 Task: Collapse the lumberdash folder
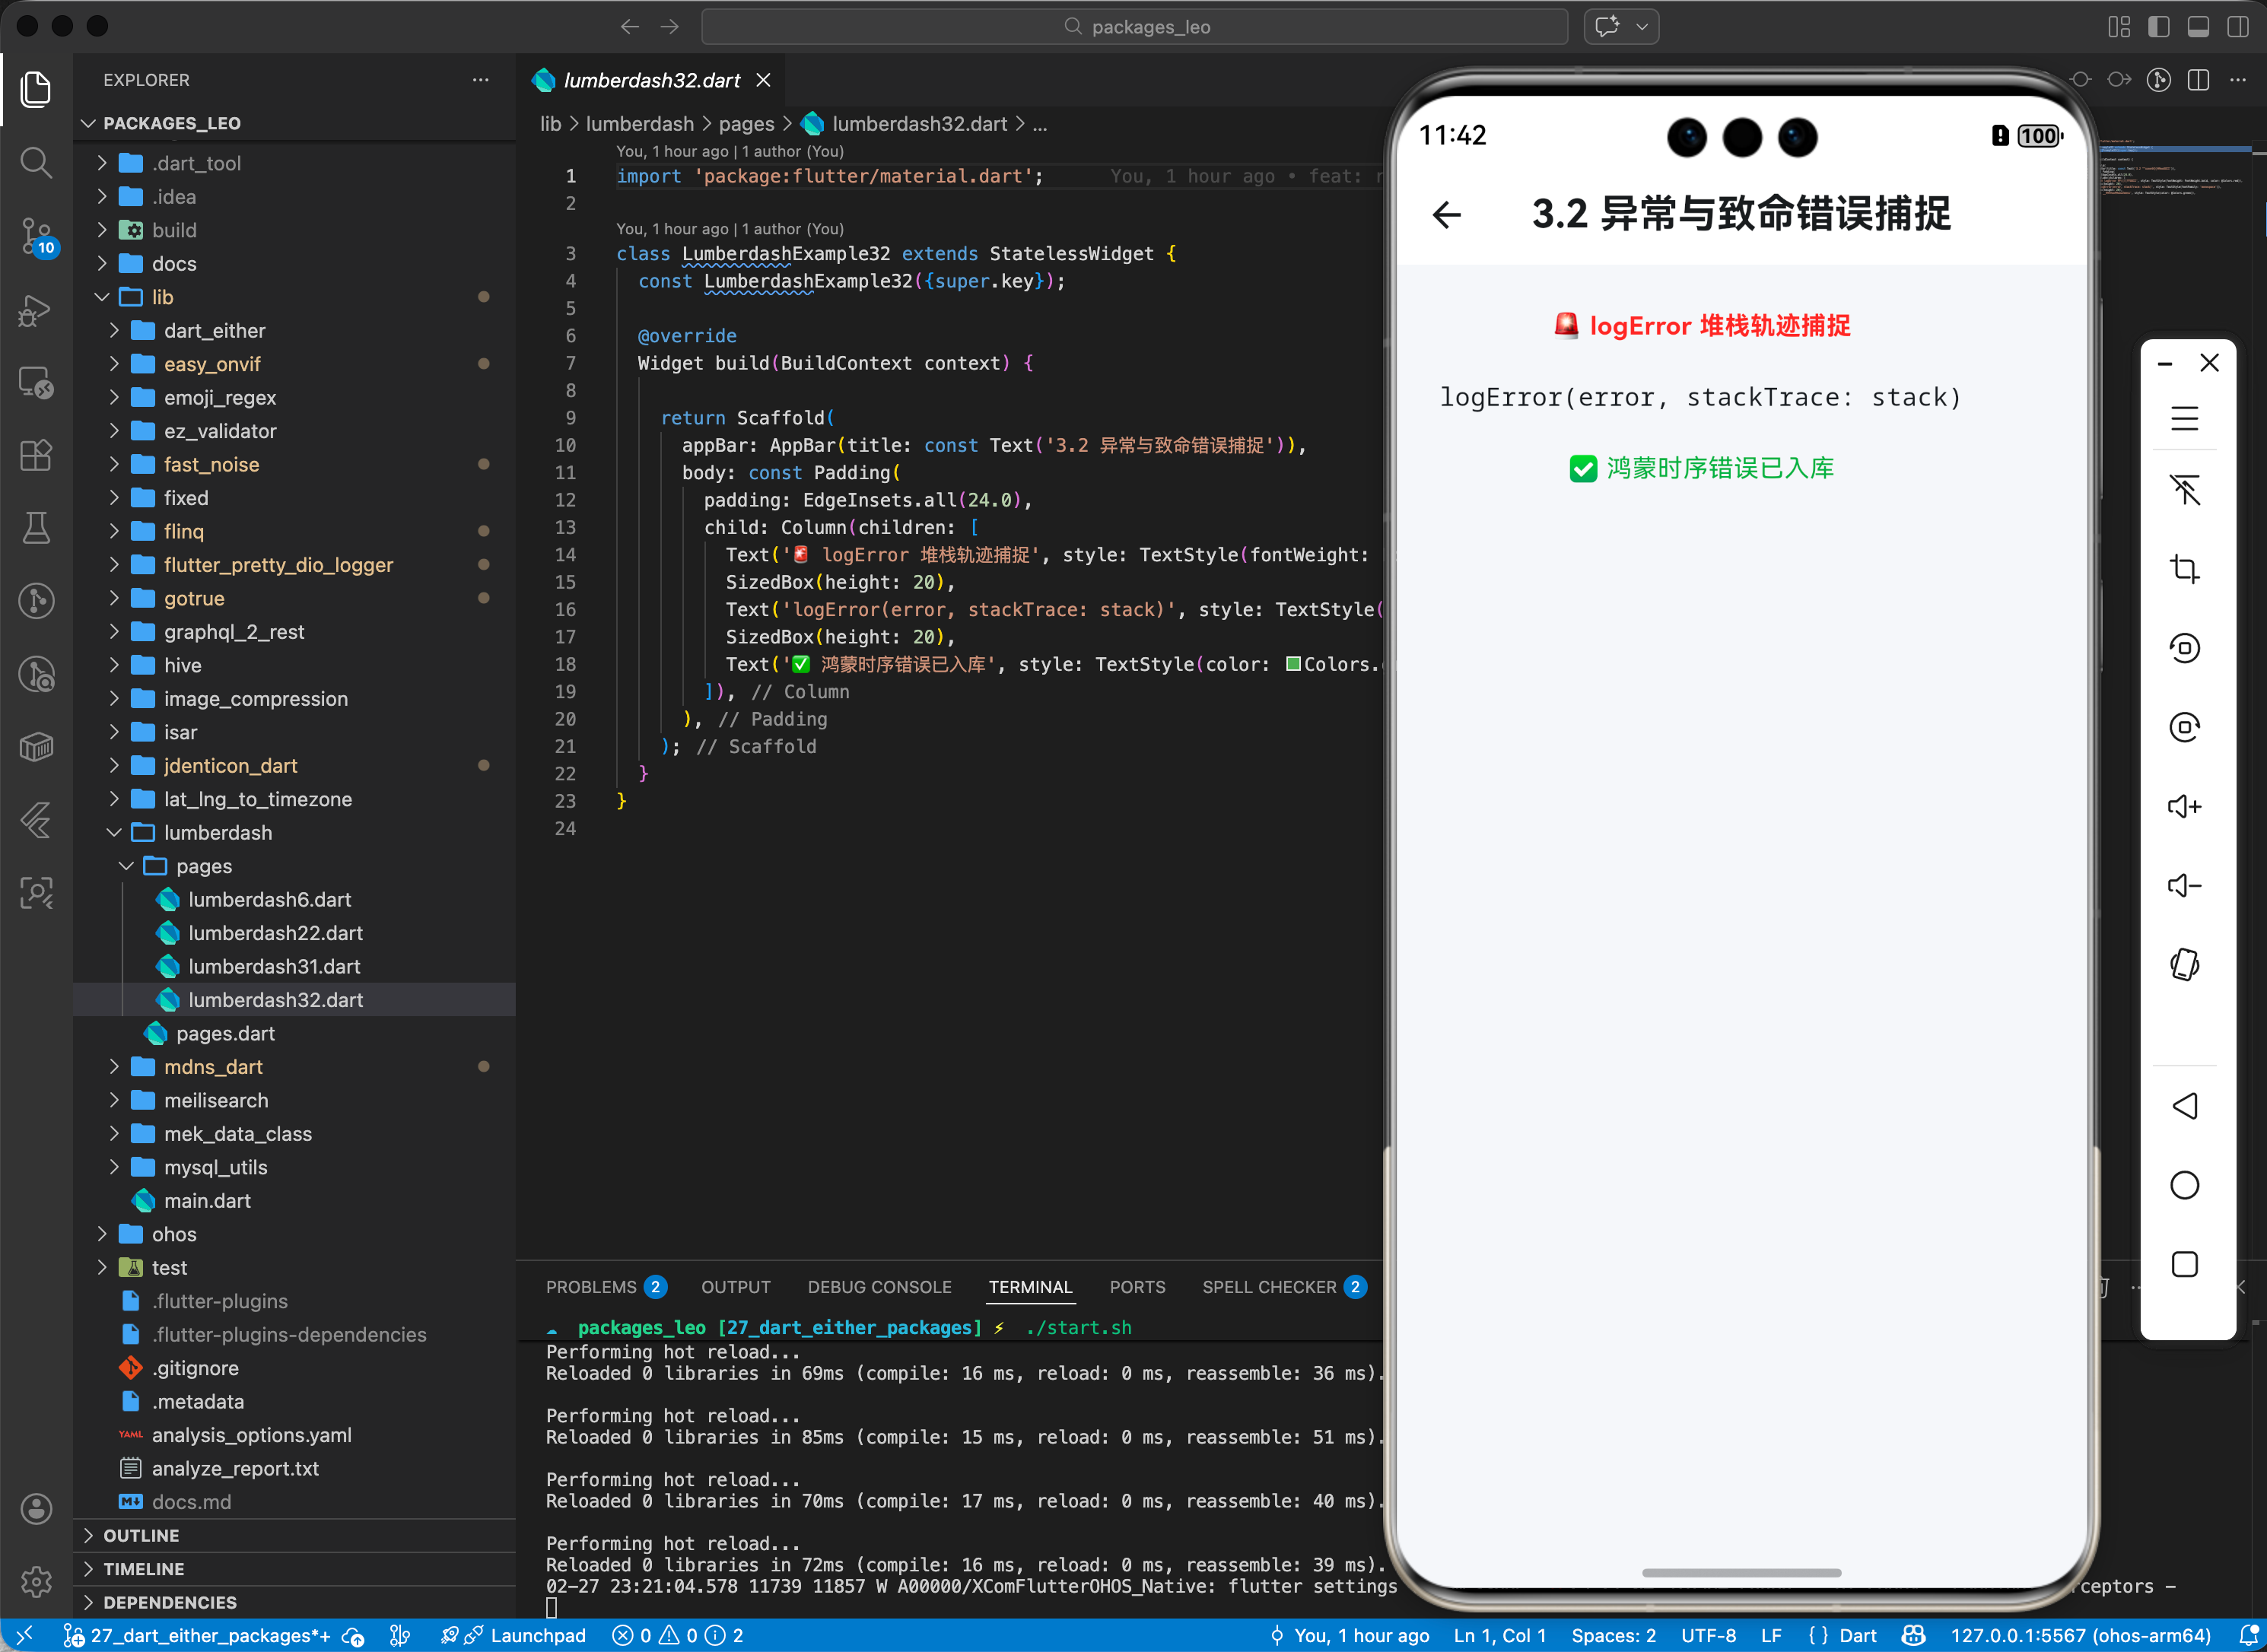[x=217, y=832]
